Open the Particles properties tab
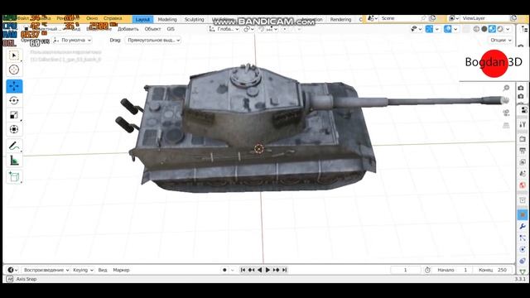Image resolution: width=530 pixels, height=298 pixels. coord(523,238)
